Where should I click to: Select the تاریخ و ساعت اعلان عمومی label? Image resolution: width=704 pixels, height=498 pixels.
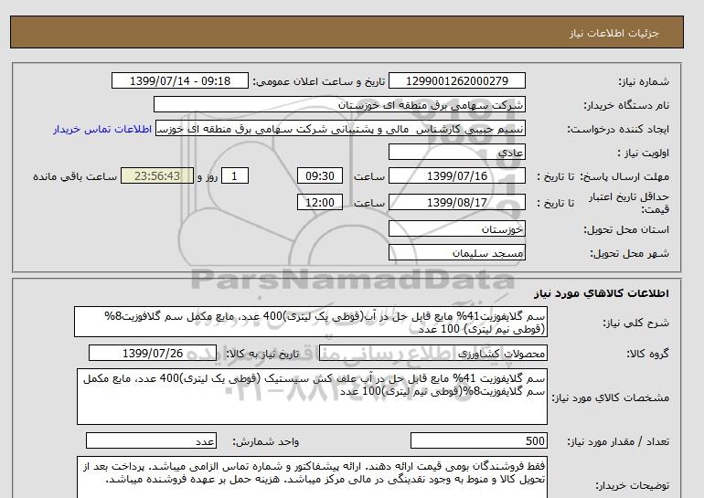tap(319, 81)
